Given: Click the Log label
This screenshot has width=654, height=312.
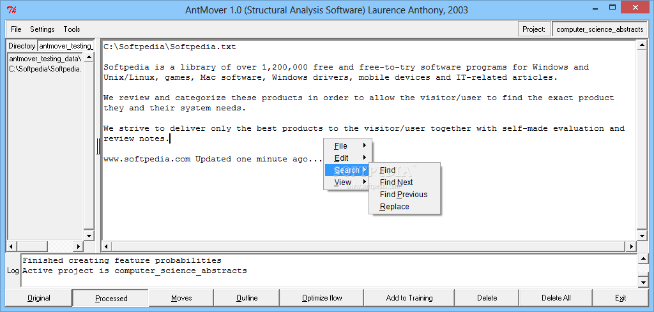Looking at the screenshot, I should coord(13,271).
